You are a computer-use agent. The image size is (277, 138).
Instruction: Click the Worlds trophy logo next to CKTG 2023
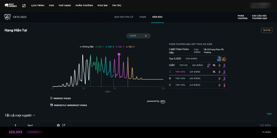click(x=8, y=17)
